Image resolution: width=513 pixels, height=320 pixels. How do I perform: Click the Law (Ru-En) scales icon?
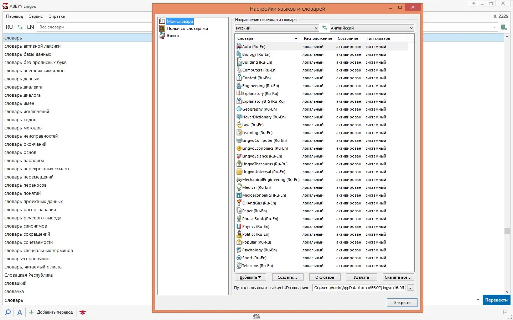click(239, 124)
